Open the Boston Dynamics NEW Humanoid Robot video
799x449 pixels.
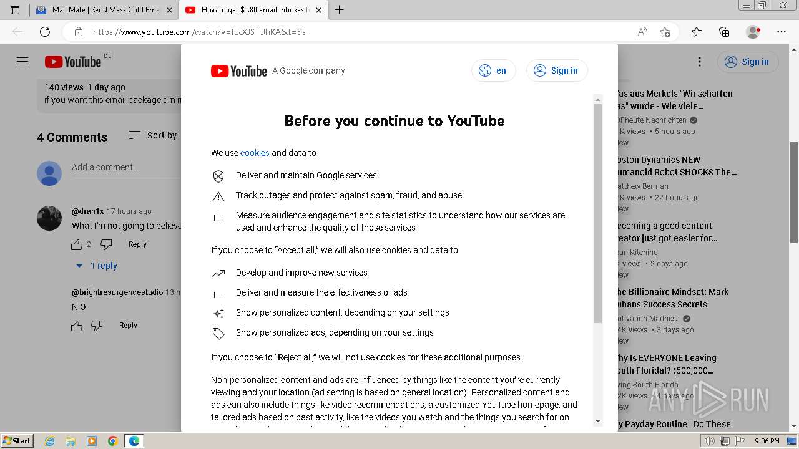(x=677, y=166)
